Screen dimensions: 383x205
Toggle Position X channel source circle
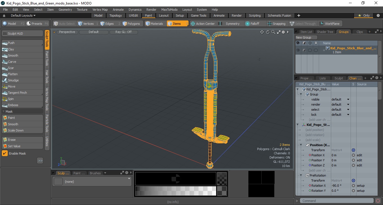tap(353, 155)
